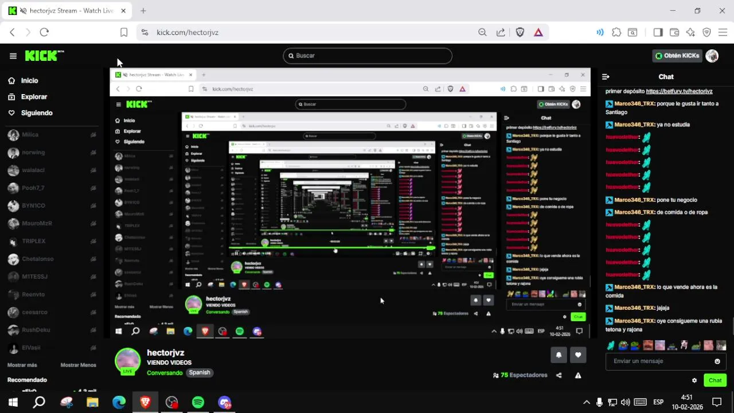This screenshot has width=734, height=413.
Task: Open Explorar in sidebar
Action: [x=28, y=97]
